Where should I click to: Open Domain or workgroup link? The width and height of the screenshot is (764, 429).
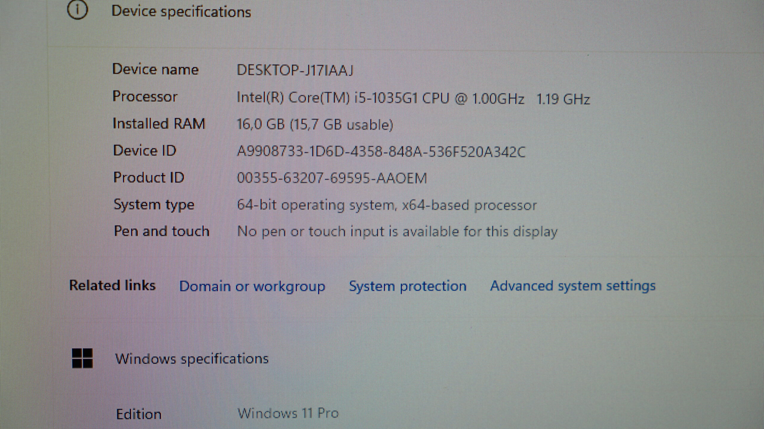pos(252,287)
